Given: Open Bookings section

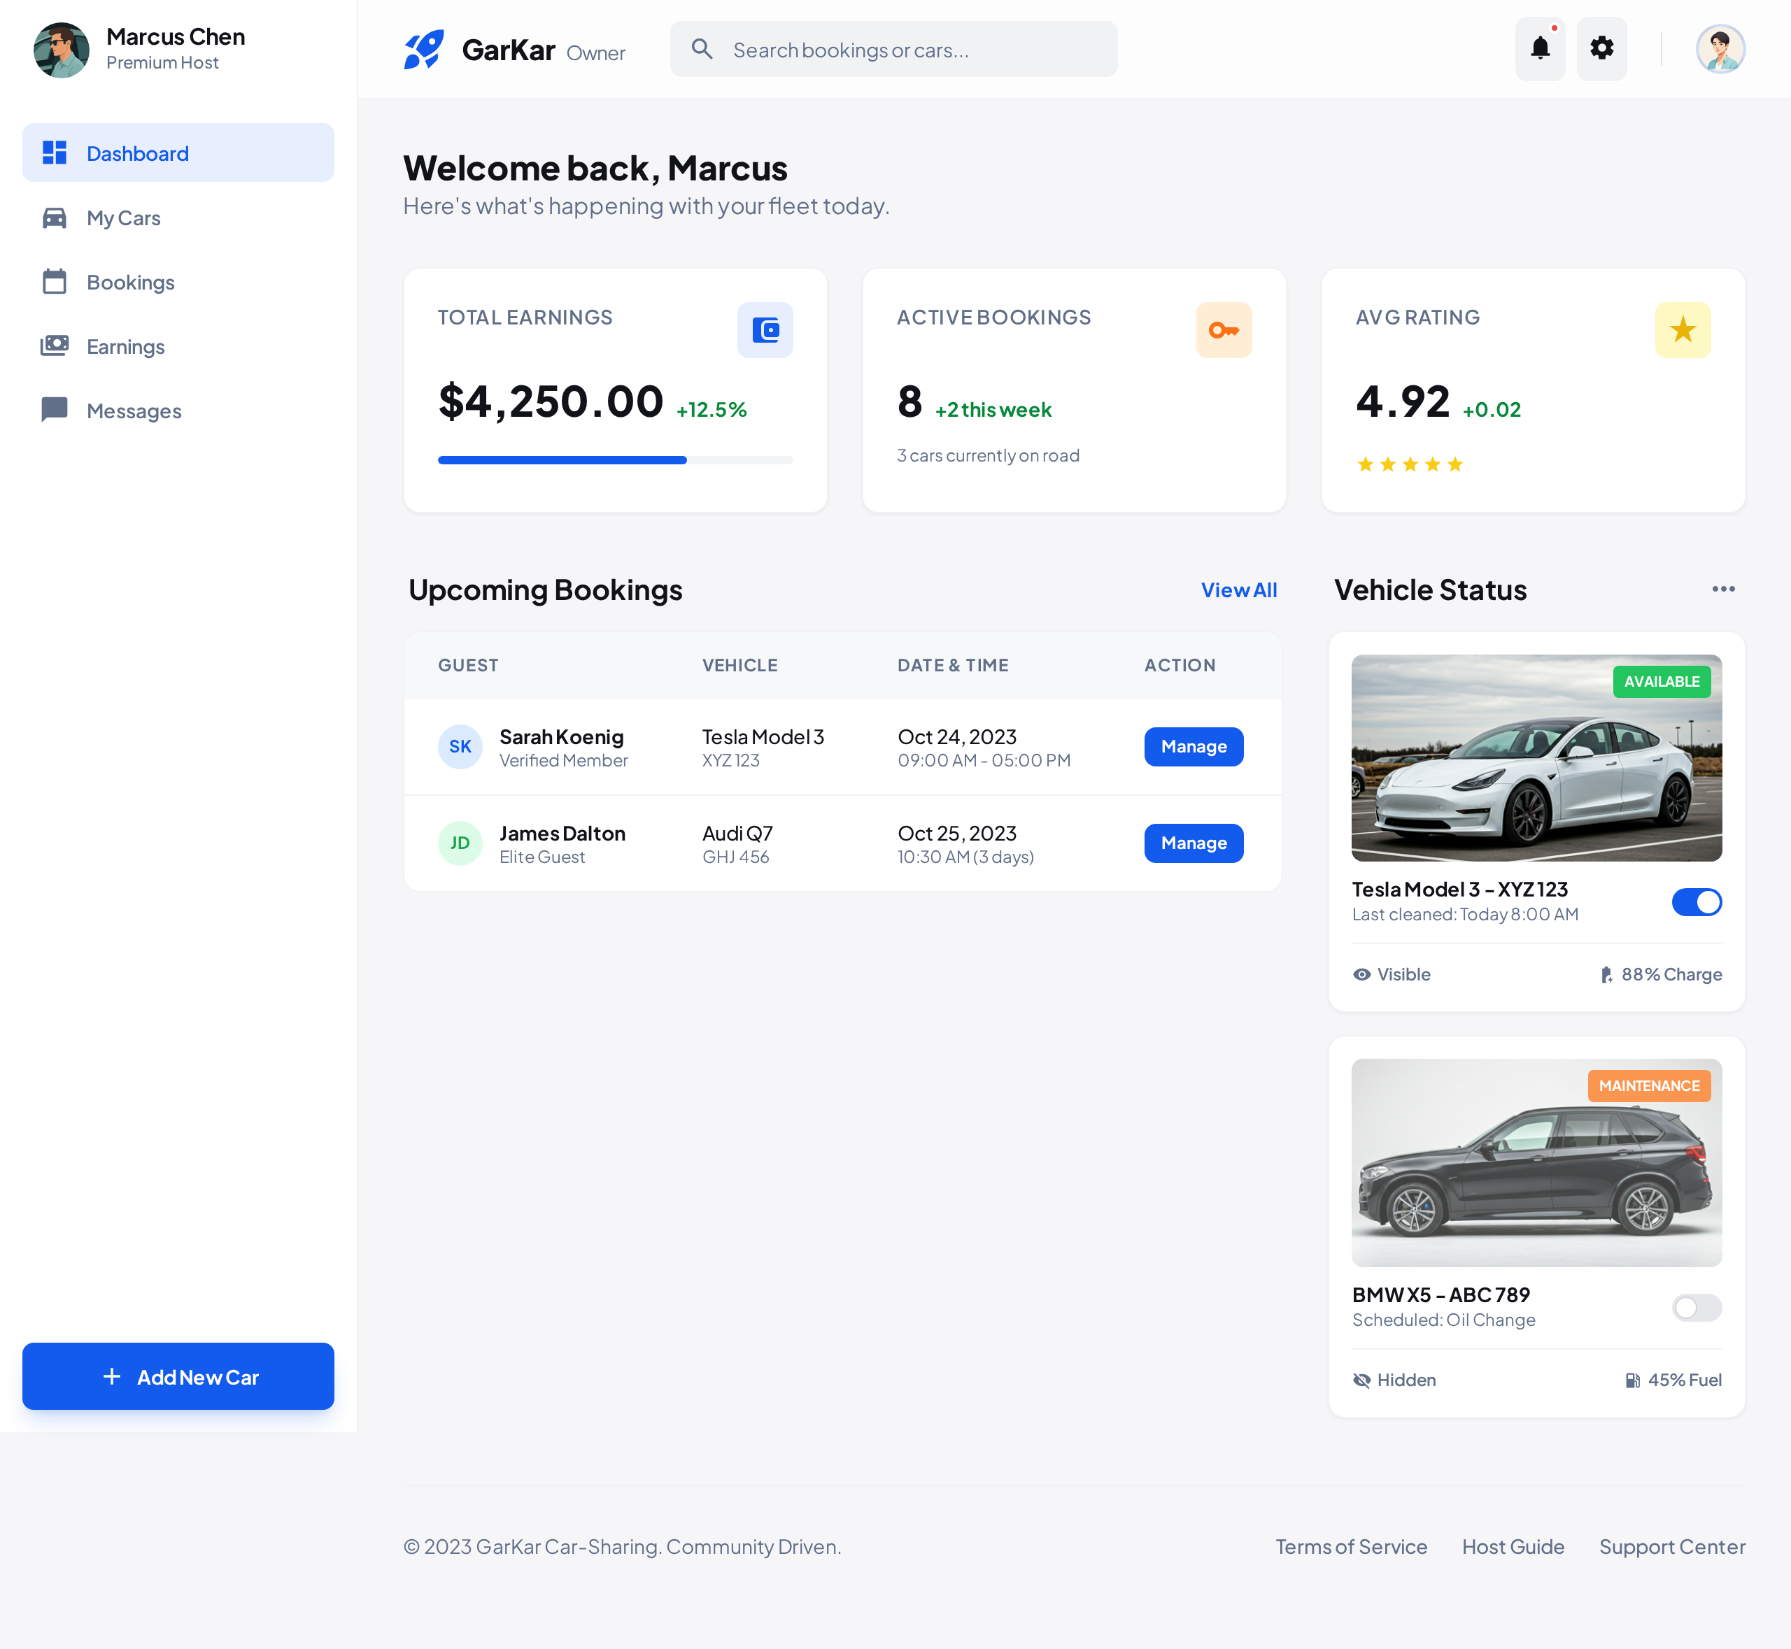Looking at the screenshot, I should click(x=178, y=282).
